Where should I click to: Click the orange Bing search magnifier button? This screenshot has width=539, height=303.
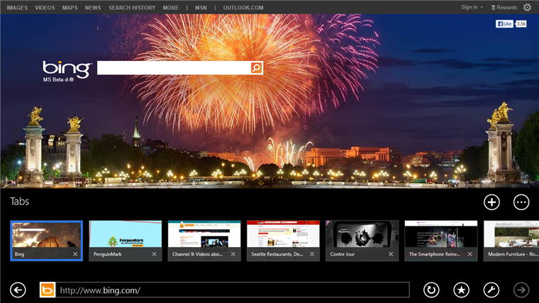click(257, 67)
